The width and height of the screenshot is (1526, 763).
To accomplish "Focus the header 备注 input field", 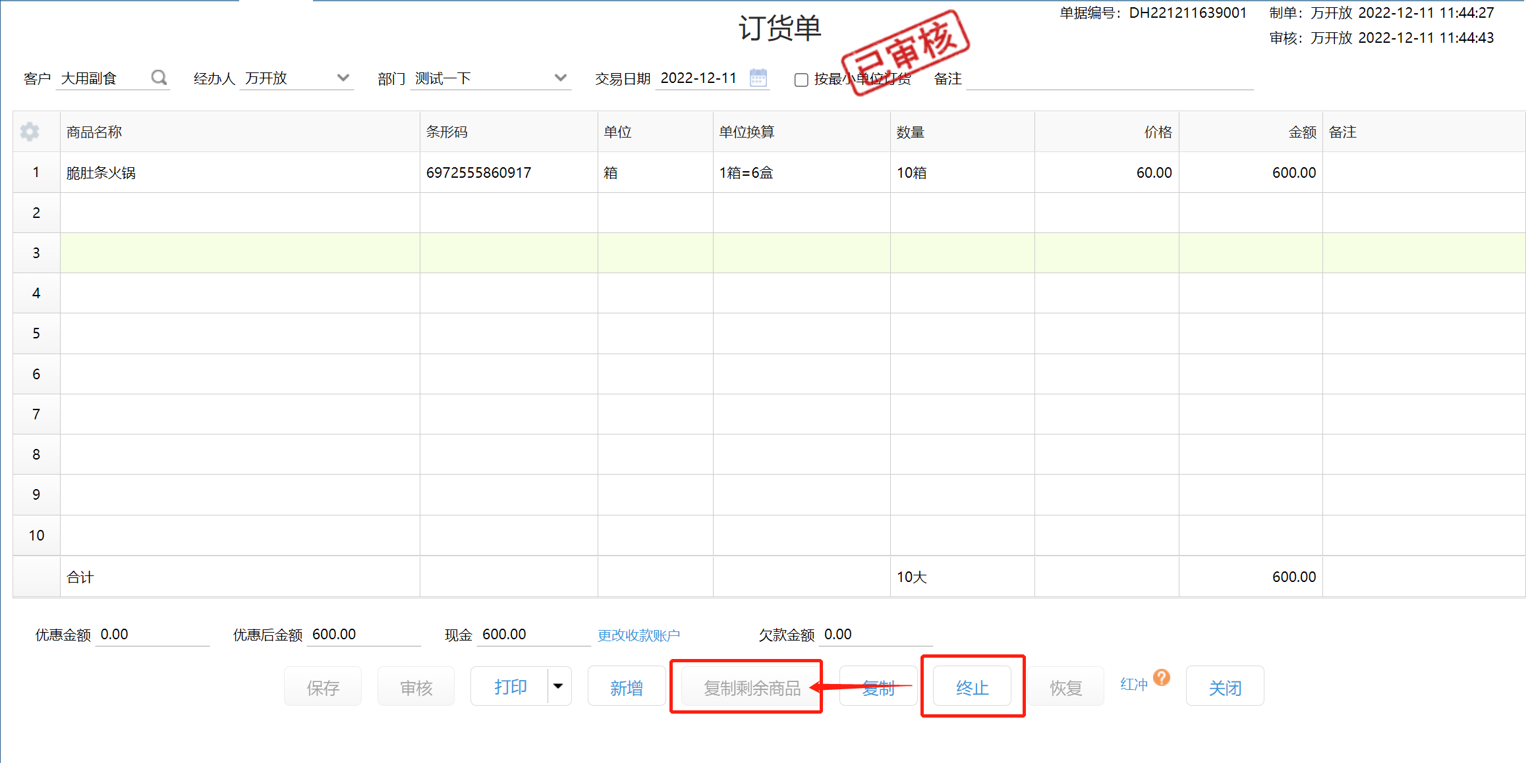I will pos(1110,79).
